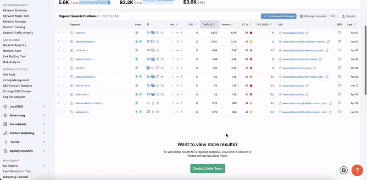
Task: Click the adidas usa keyword link
Action: click(x=81, y=85)
